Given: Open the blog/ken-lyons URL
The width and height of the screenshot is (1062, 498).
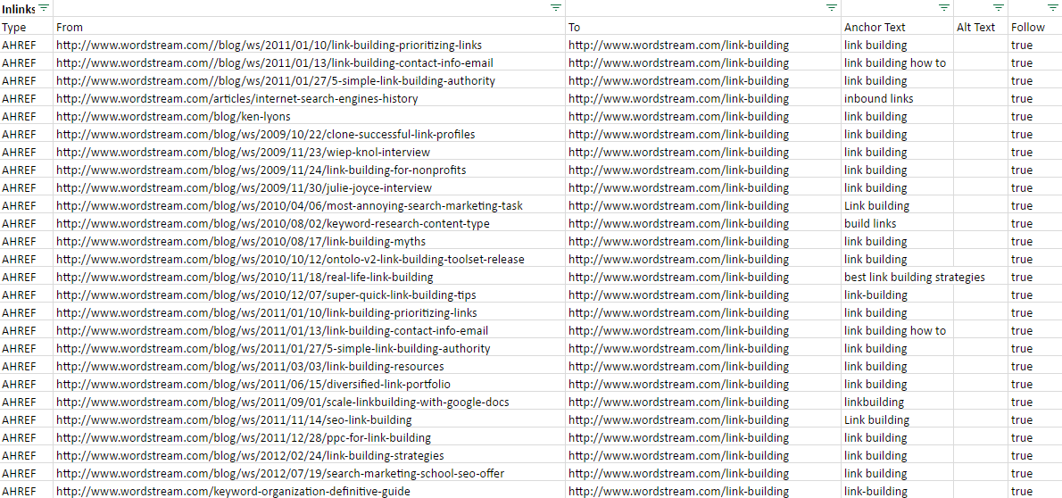Looking at the screenshot, I should pyautogui.click(x=173, y=116).
